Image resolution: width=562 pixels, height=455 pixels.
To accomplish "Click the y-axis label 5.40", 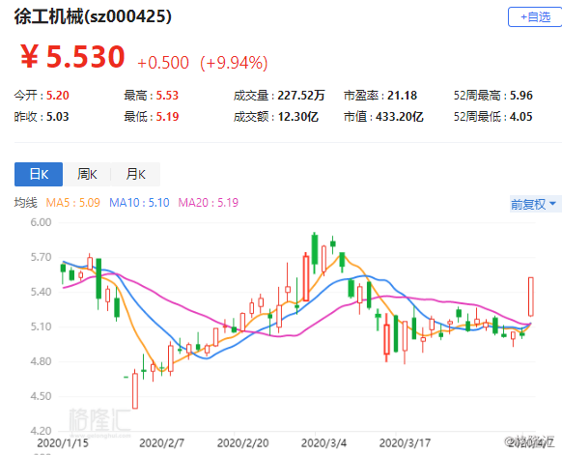I will 41,292.
